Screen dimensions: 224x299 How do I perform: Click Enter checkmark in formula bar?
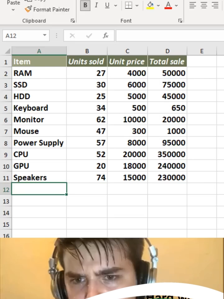89,36
